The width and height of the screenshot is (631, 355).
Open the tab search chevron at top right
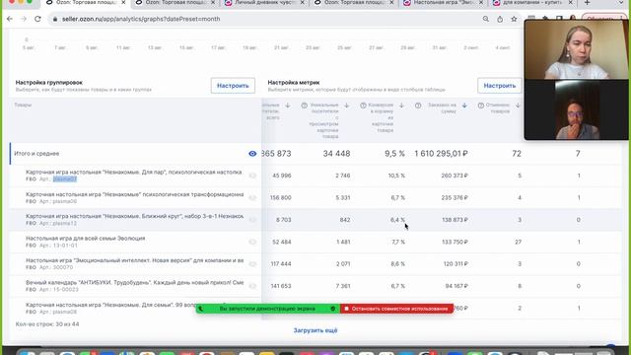click(x=621, y=3)
